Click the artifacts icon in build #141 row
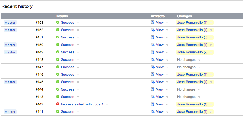243x116 pixels. coord(153,112)
